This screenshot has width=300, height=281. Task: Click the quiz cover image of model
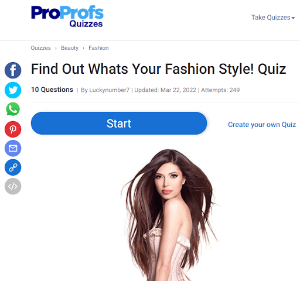coord(169,215)
